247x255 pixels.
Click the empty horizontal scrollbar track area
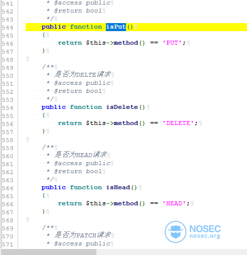[x=172, y=252]
